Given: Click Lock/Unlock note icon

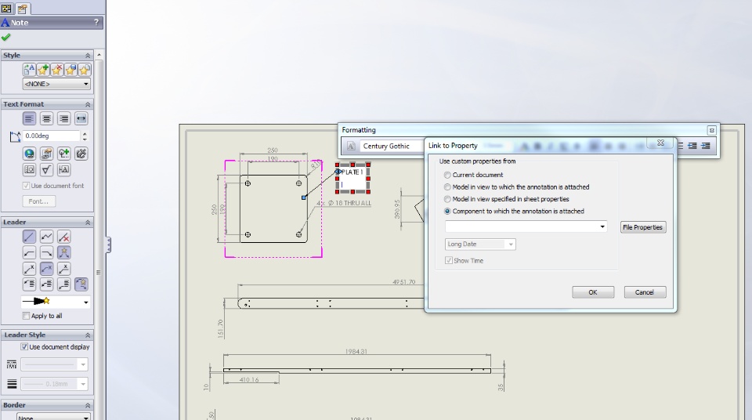Looking at the screenshot, I should click(x=81, y=154).
